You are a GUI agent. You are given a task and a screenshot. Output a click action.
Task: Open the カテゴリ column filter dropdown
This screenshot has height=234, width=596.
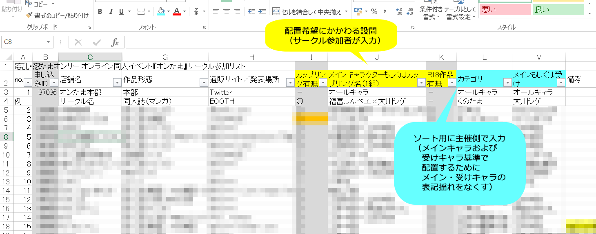point(507,83)
